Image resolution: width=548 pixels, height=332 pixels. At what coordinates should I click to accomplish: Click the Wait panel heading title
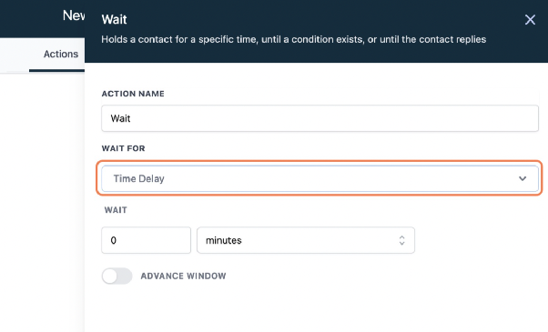click(x=115, y=19)
